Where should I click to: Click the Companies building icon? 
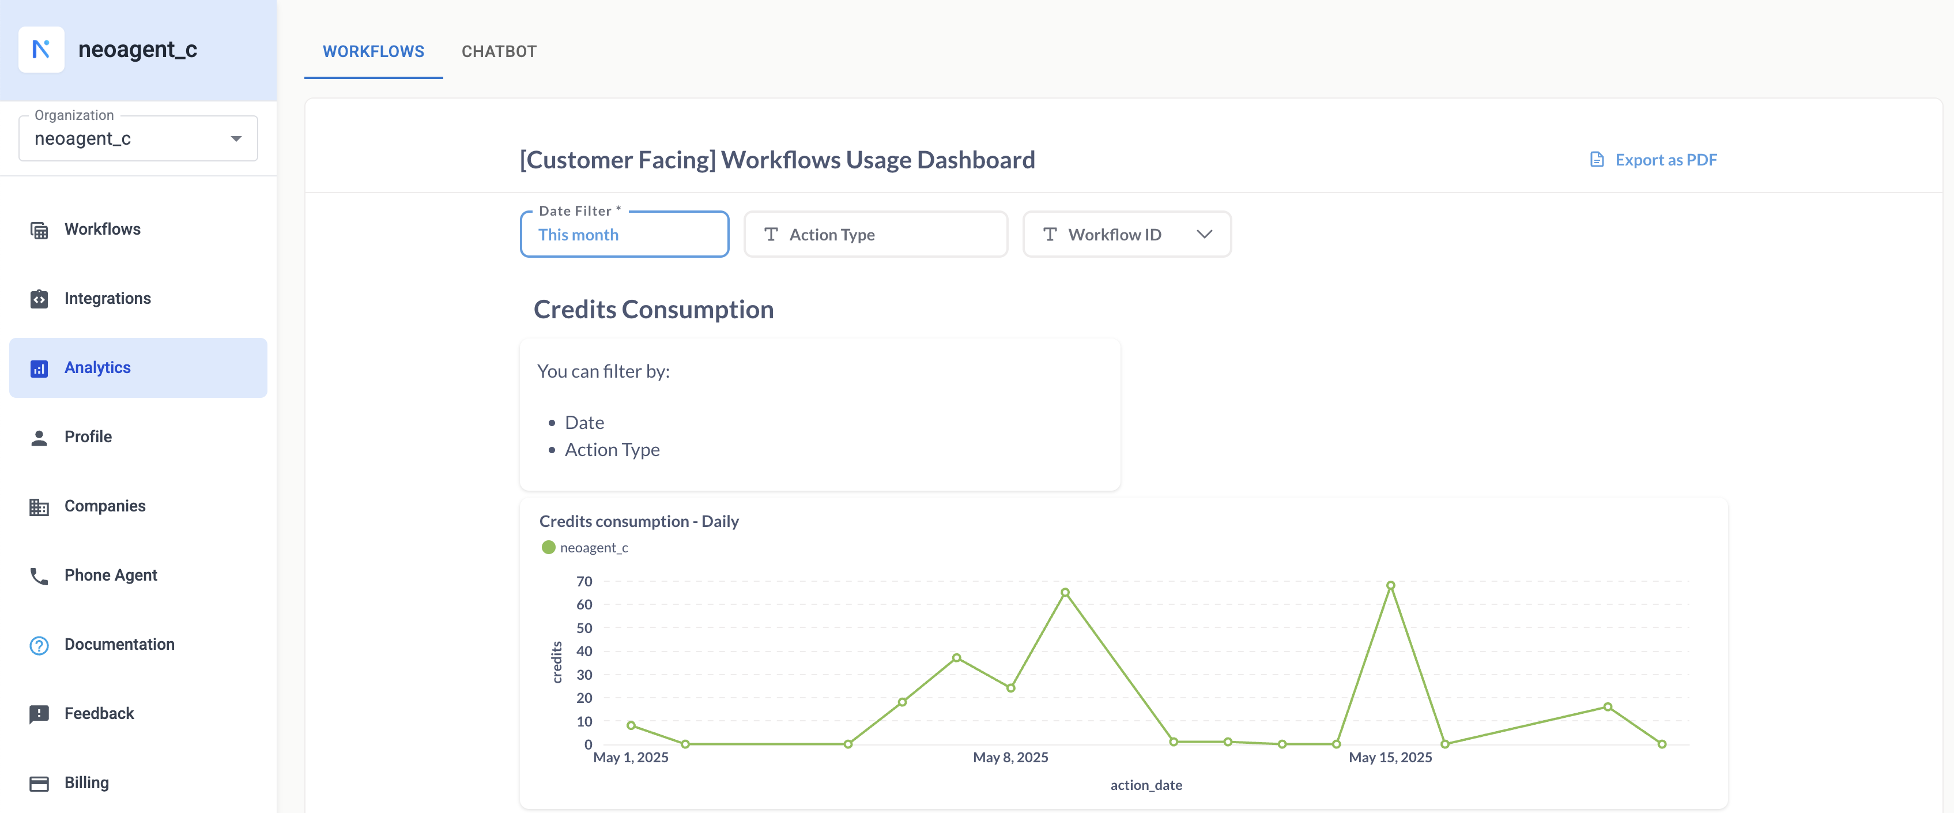(39, 506)
